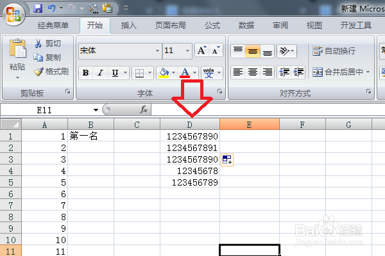Click the tools icon in quick access toolbar
This screenshot has height=256, width=385.
[93, 8]
